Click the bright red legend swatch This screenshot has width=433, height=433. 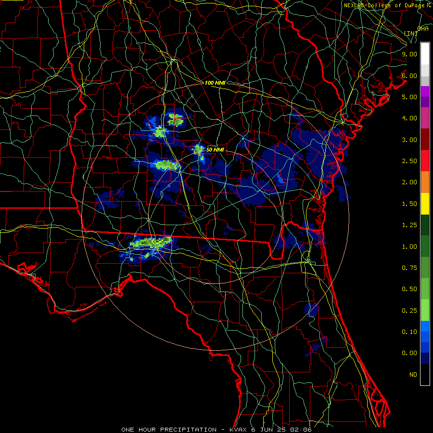click(425, 161)
